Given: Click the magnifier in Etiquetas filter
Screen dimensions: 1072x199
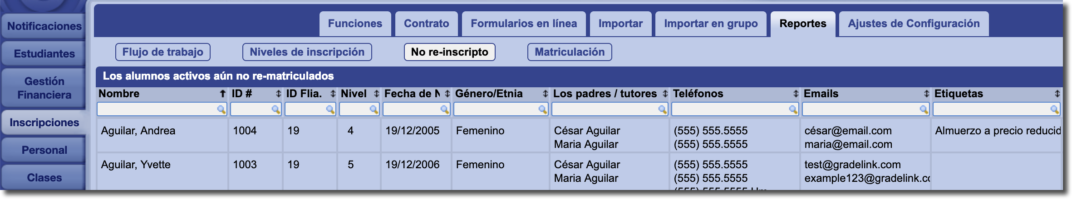Looking at the screenshot, I should click(1054, 109).
